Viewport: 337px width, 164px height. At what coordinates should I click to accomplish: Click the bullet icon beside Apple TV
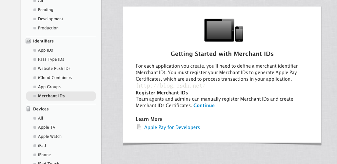pyautogui.click(x=35, y=127)
